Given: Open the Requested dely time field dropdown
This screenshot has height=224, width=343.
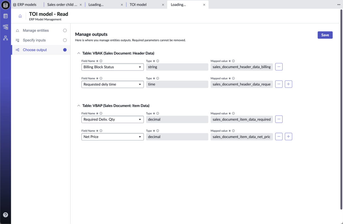Looking at the screenshot, I should [113, 84].
